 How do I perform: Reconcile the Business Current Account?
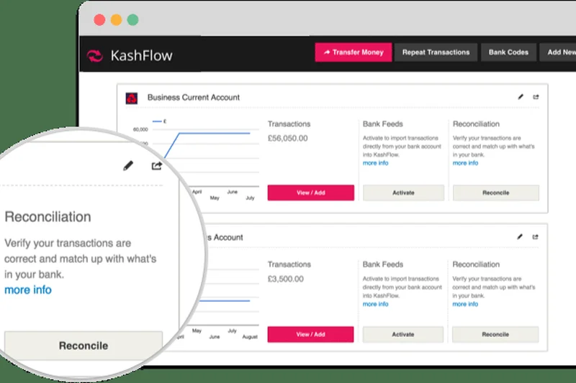495,193
